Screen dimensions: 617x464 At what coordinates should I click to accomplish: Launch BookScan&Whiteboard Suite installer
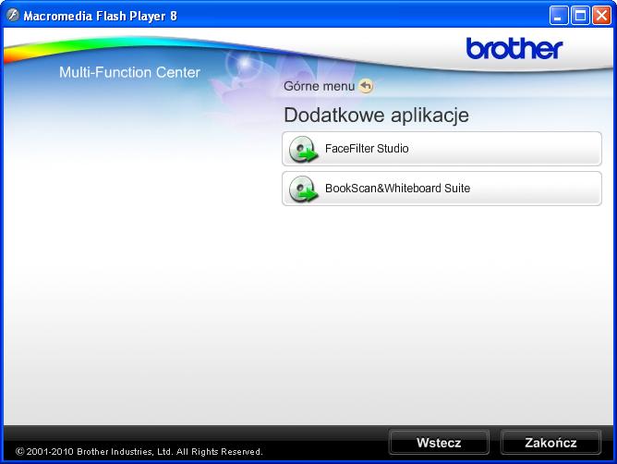point(442,189)
